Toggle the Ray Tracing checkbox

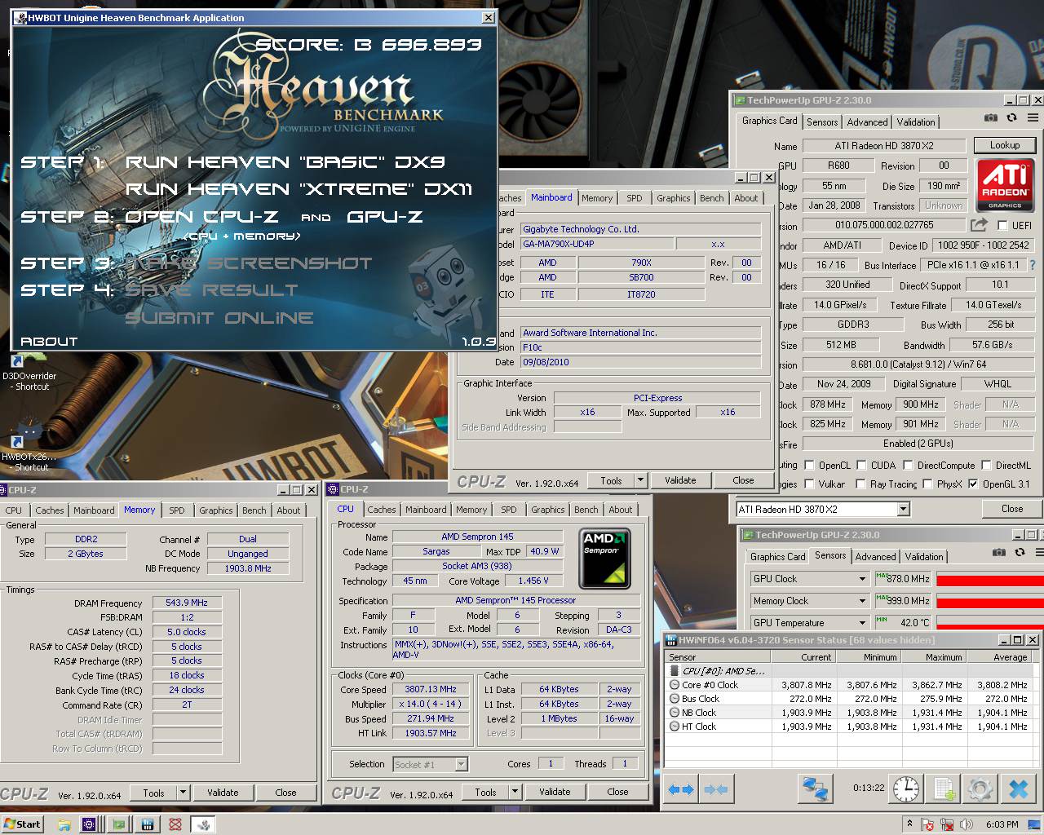click(x=860, y=484)
